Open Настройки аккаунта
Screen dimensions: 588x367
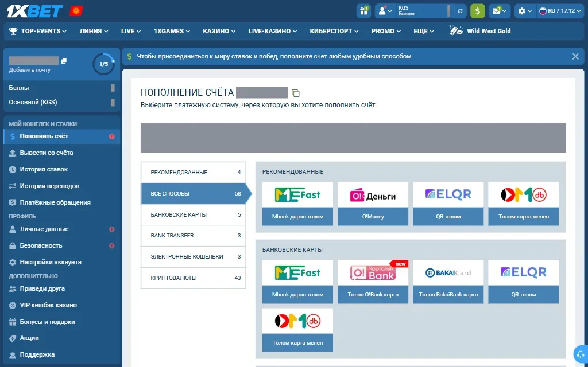(62, 262)
